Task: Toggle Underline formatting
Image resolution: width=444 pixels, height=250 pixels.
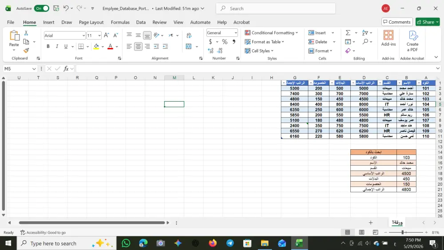Action: tap(66, 47)
